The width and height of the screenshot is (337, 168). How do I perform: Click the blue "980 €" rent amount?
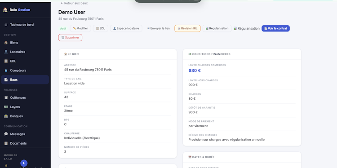(x=195, y=71)
